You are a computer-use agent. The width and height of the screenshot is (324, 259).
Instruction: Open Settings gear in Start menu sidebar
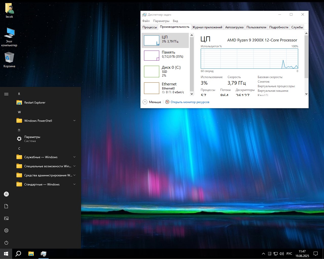(6, 230)
